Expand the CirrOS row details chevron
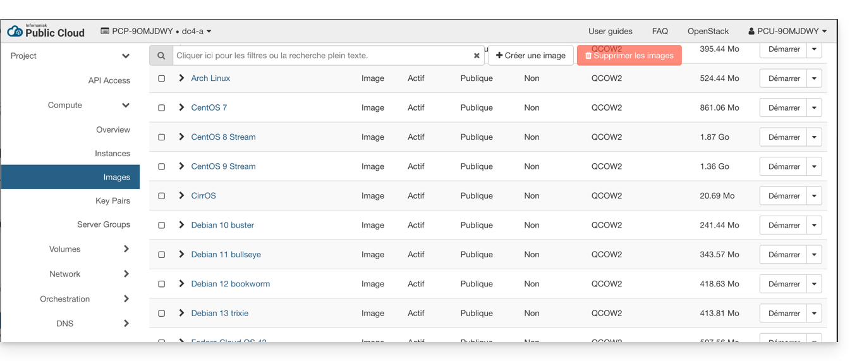This screenshot has width=857, height=361. [181, 196]
